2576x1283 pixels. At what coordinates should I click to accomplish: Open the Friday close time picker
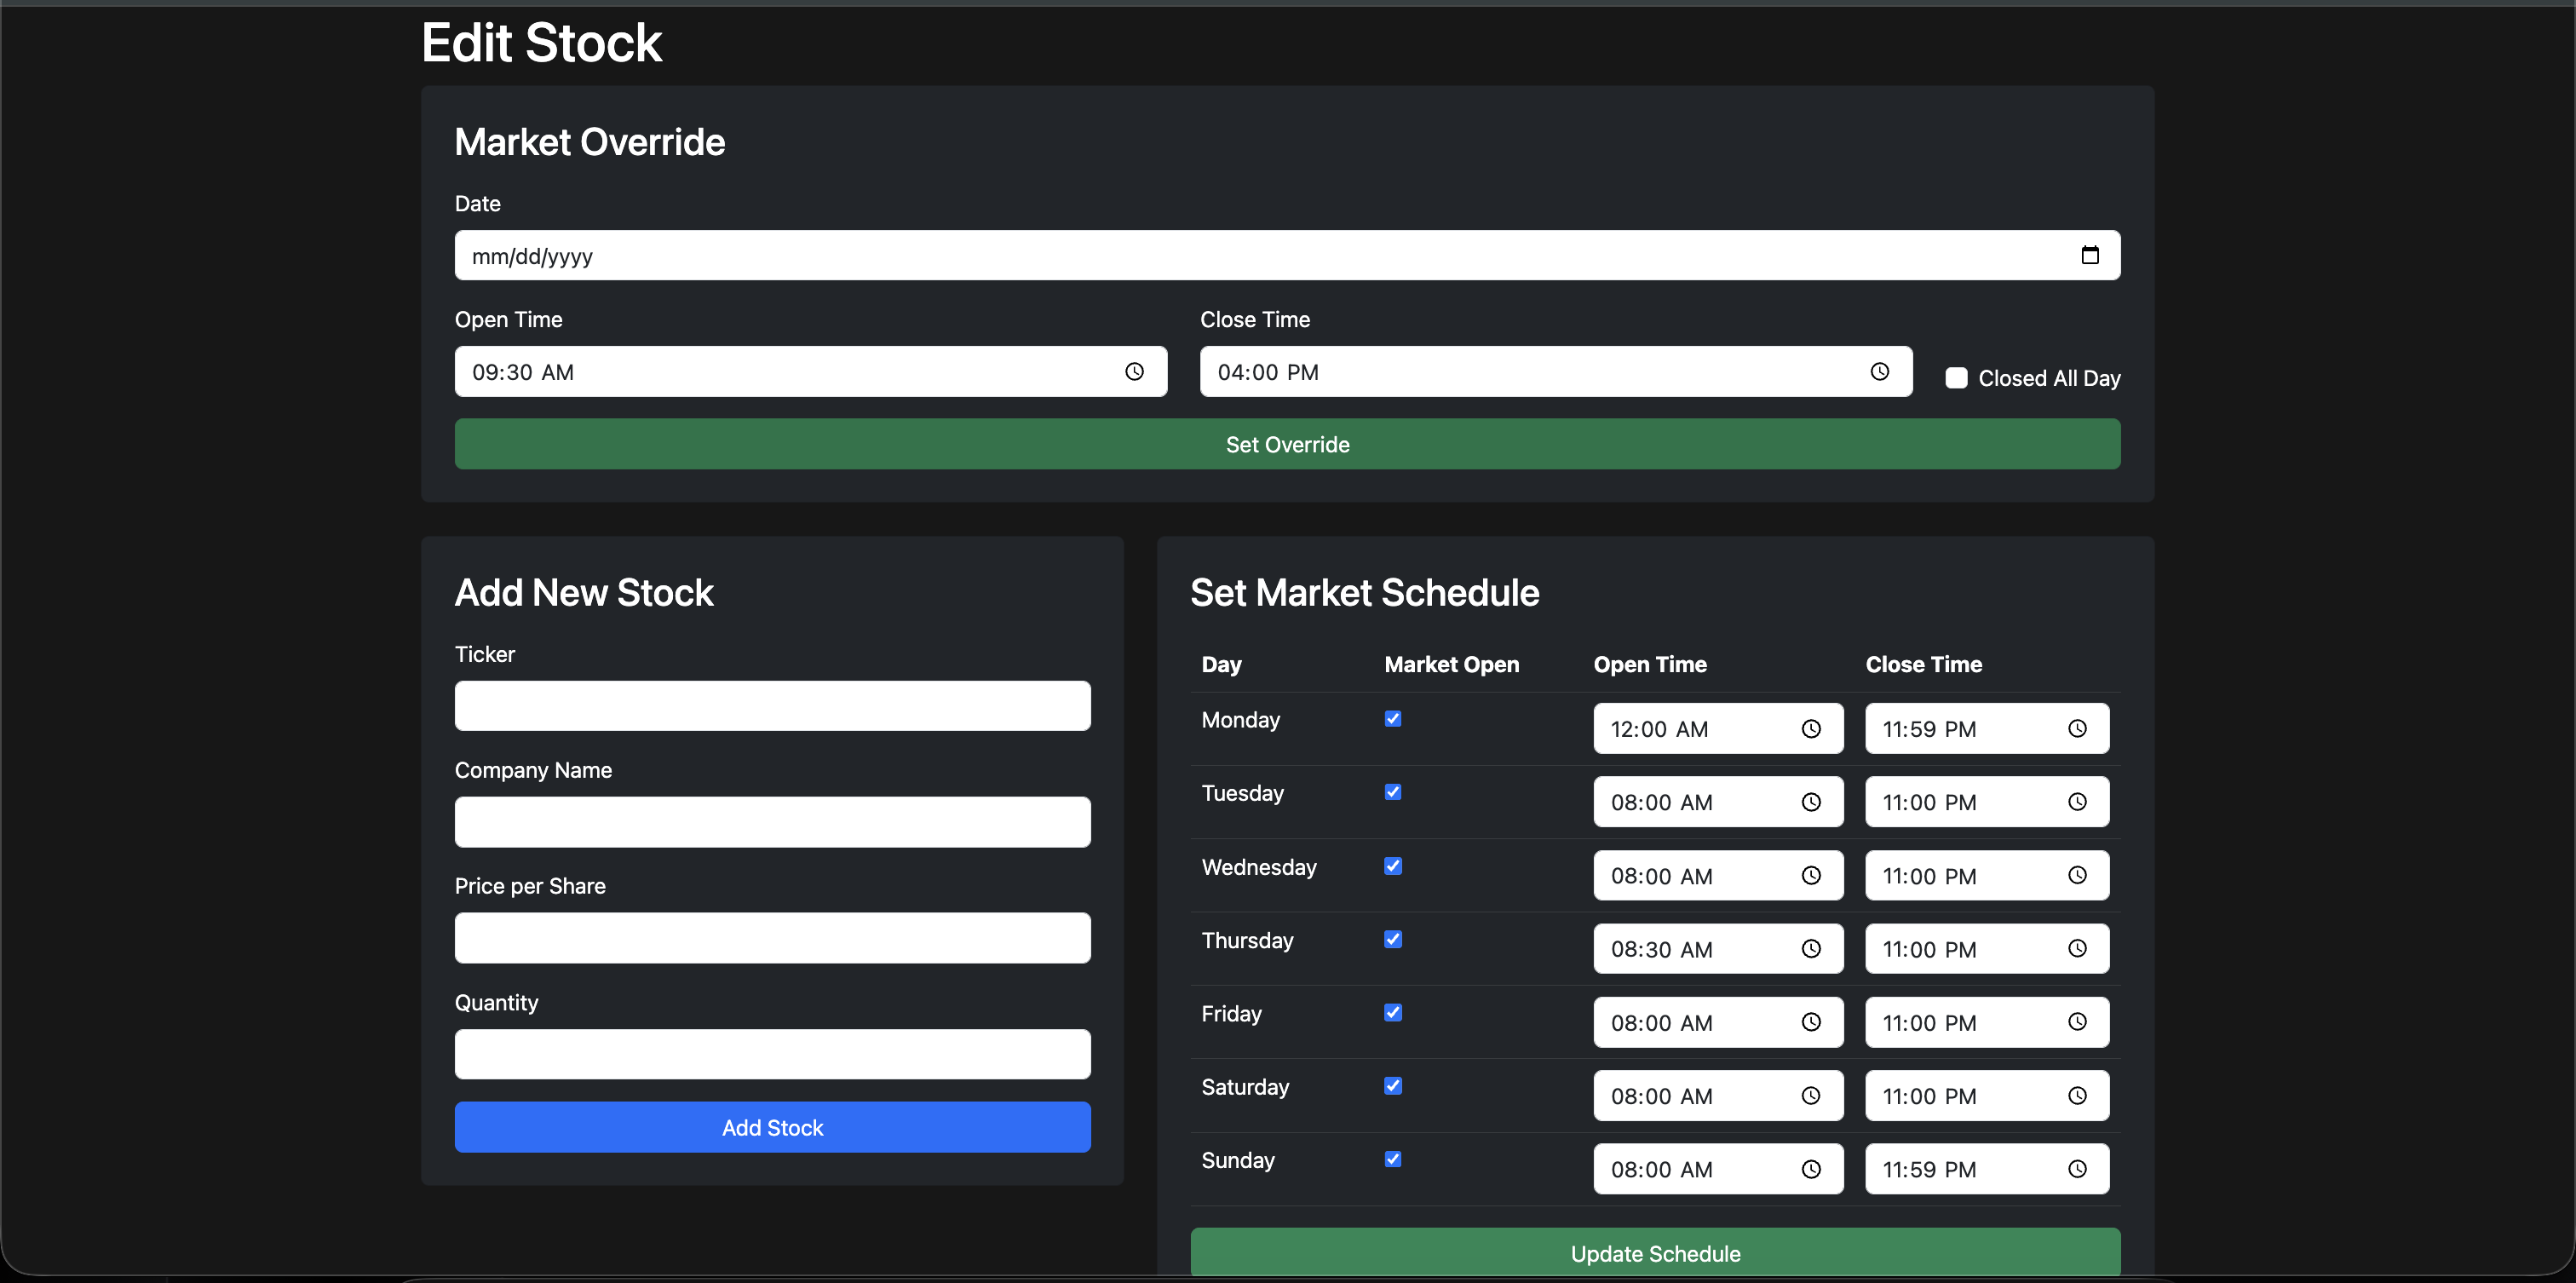[2078, 1021]
